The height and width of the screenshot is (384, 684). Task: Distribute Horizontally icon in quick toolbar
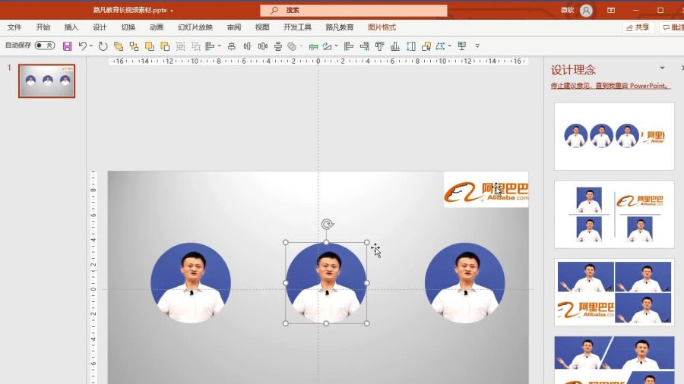click(263, 46)
